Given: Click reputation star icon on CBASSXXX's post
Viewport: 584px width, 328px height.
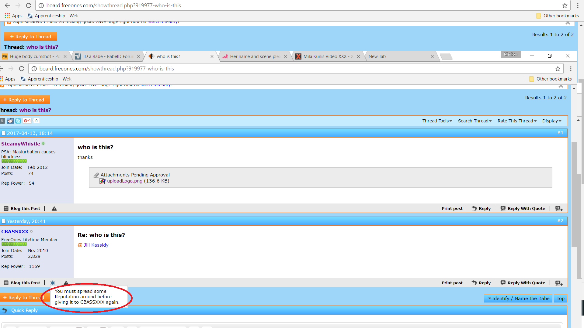Looking at the screenshot, I should [53, 283].
